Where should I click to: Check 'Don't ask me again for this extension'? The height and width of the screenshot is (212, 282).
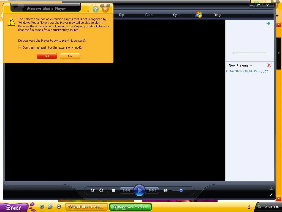(20, 47)
